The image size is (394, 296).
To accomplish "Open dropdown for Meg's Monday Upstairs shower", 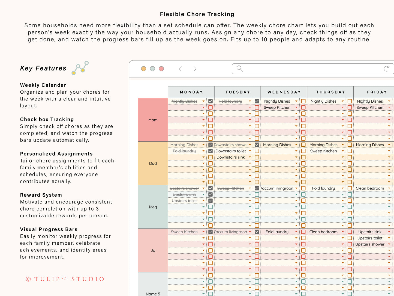I will (x=203, y=188).
